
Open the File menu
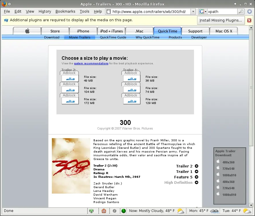tap(7, 11)
